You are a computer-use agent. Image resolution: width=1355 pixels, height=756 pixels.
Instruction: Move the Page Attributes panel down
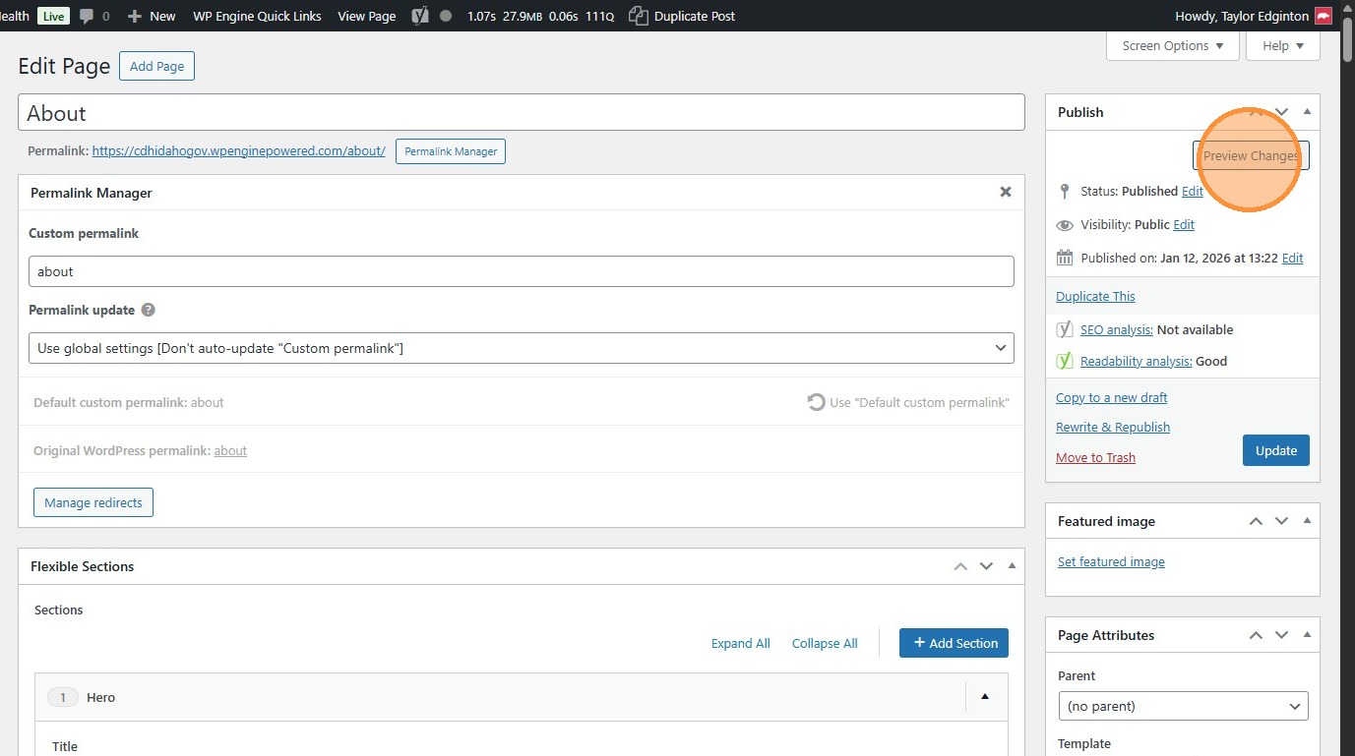coord(1281,635)
